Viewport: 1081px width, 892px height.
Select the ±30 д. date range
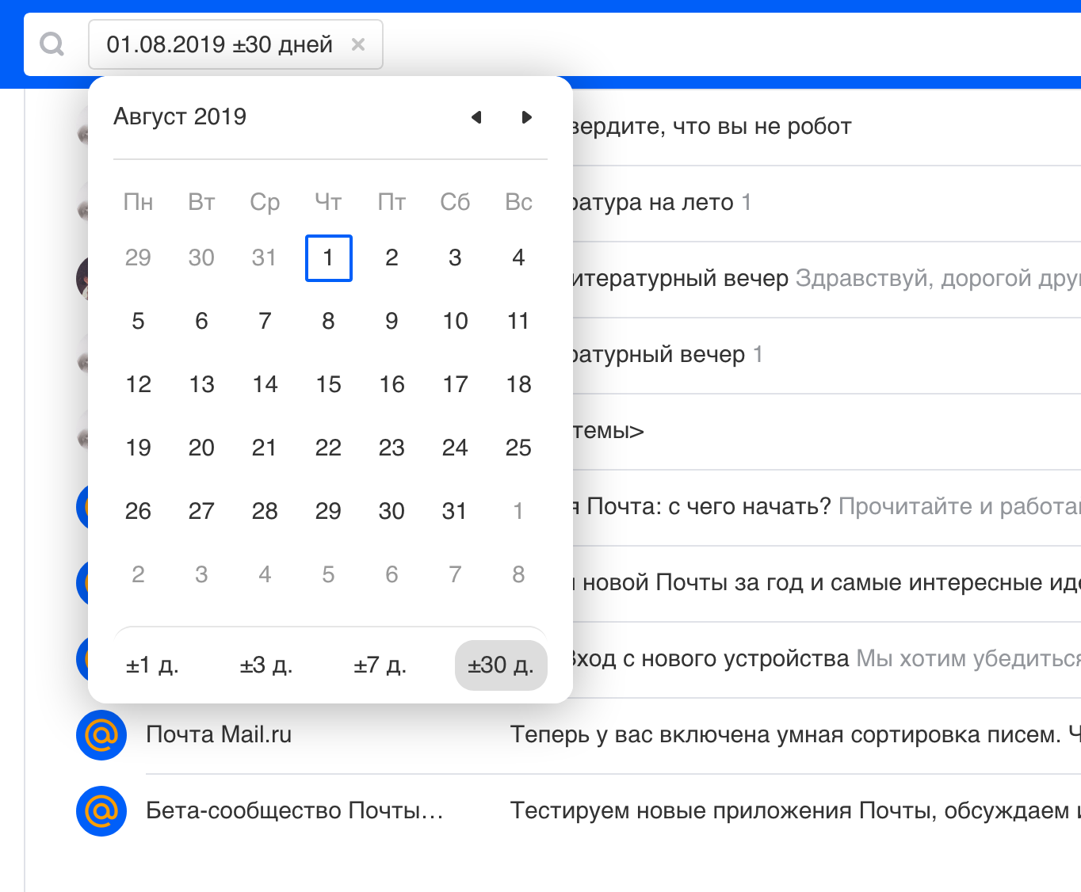[x=501, y=665]
